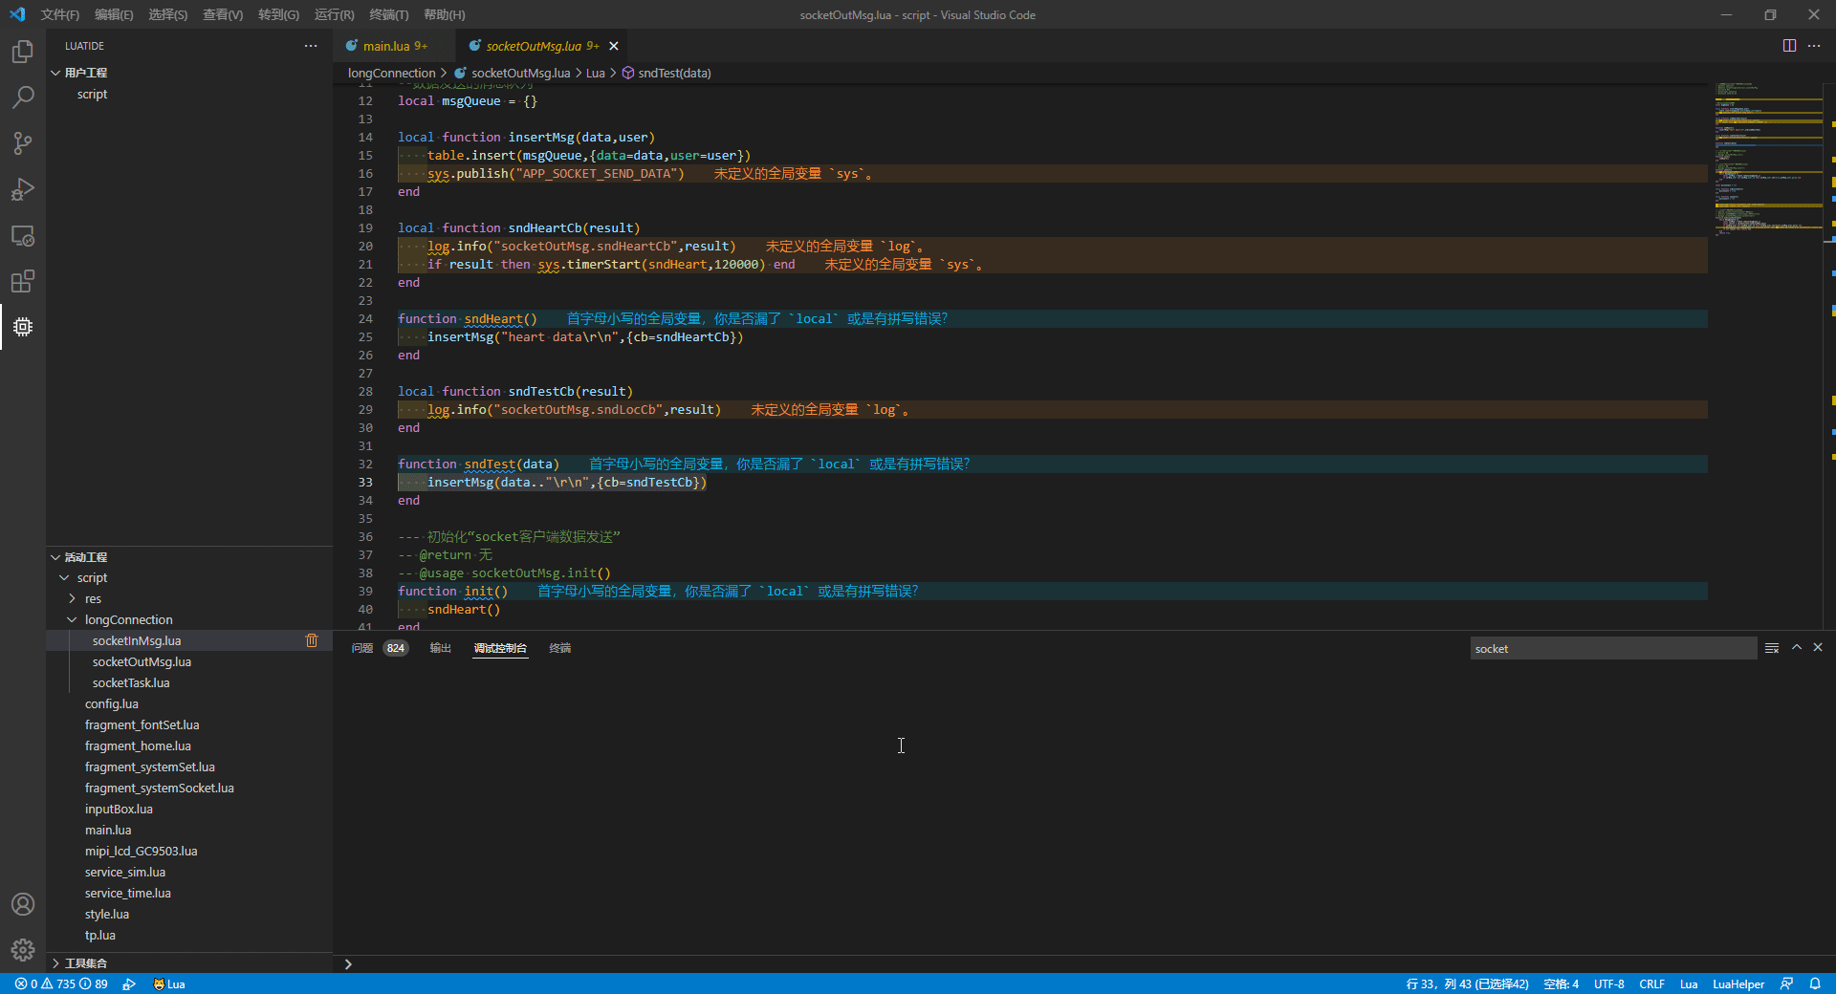Change encoding via UTF-8 status item
This screenshot has height=994, width=1836.
pyautogui.click(x=1608, y=983)
